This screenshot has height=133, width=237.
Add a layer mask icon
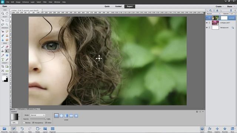click(214, 10)
